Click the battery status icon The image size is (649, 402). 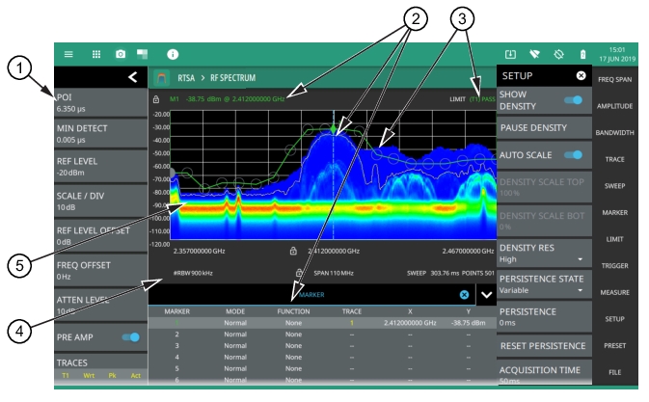(x=582, y=54)
